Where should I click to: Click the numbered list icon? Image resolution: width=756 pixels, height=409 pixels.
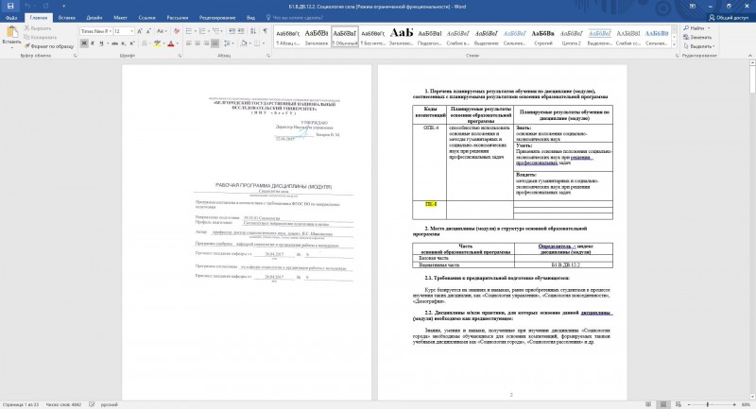(x=202, y=31)
